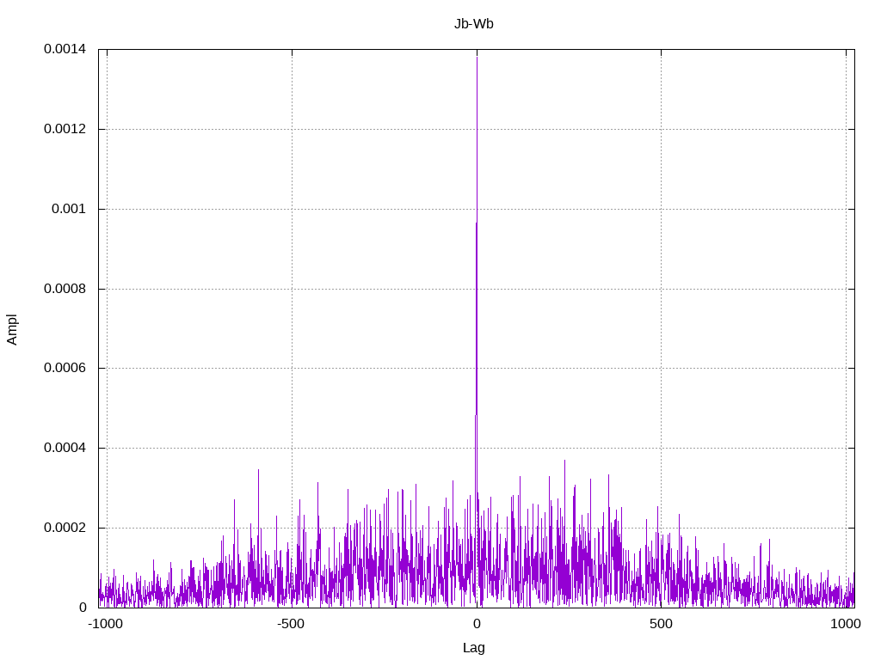This screenshot has width=881, height=660.
Task: Click the y-axis tick label 0.0006
Action: [65, 368]
